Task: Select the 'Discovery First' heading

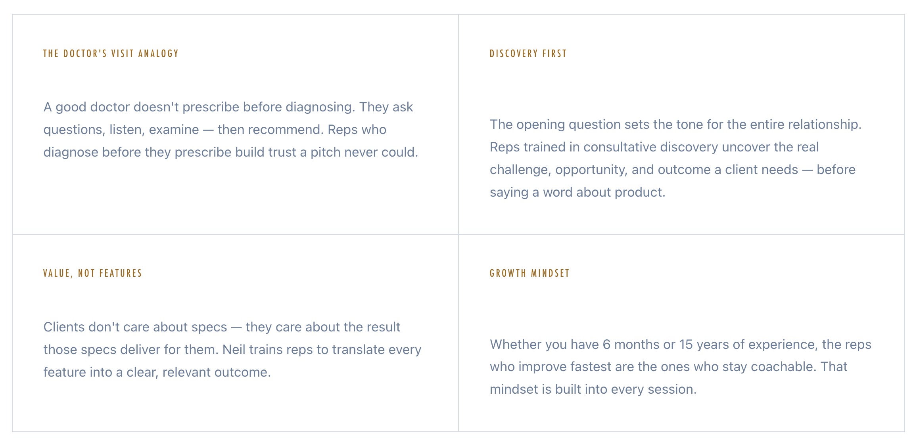Action: tap(528, 54)
